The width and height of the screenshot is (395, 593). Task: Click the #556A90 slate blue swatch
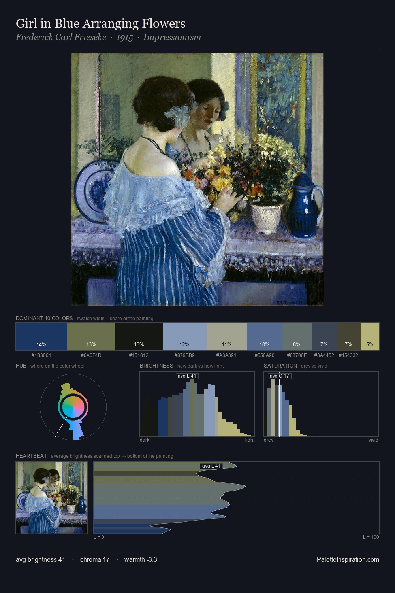point(265,336)
